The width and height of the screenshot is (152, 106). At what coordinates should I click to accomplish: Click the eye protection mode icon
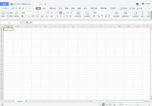tap(115, 104)
